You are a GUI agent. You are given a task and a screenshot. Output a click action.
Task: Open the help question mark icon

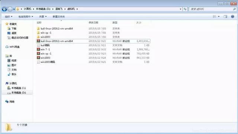click(232, 17)
